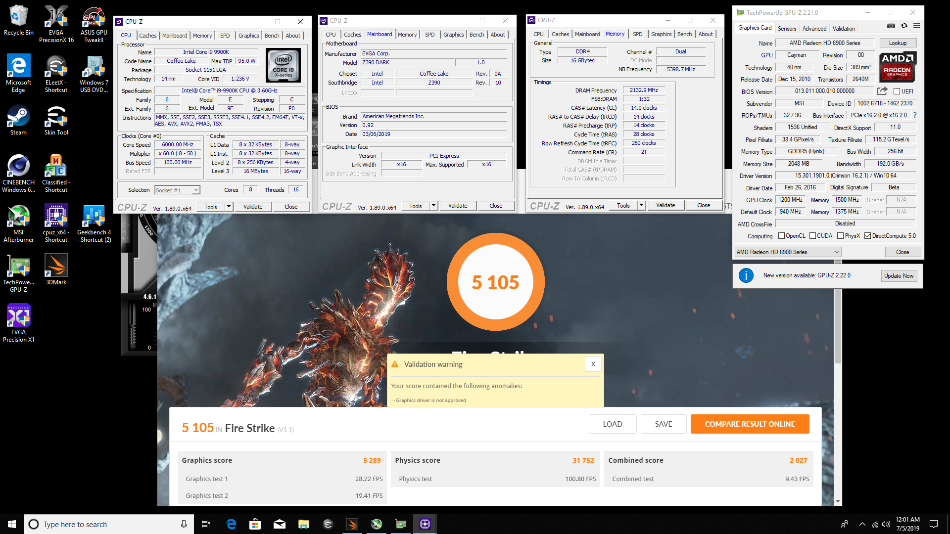Expand Socket #1 selection dropdown
The width and height of the screenshot is (950, 534).
pos(196,190)
